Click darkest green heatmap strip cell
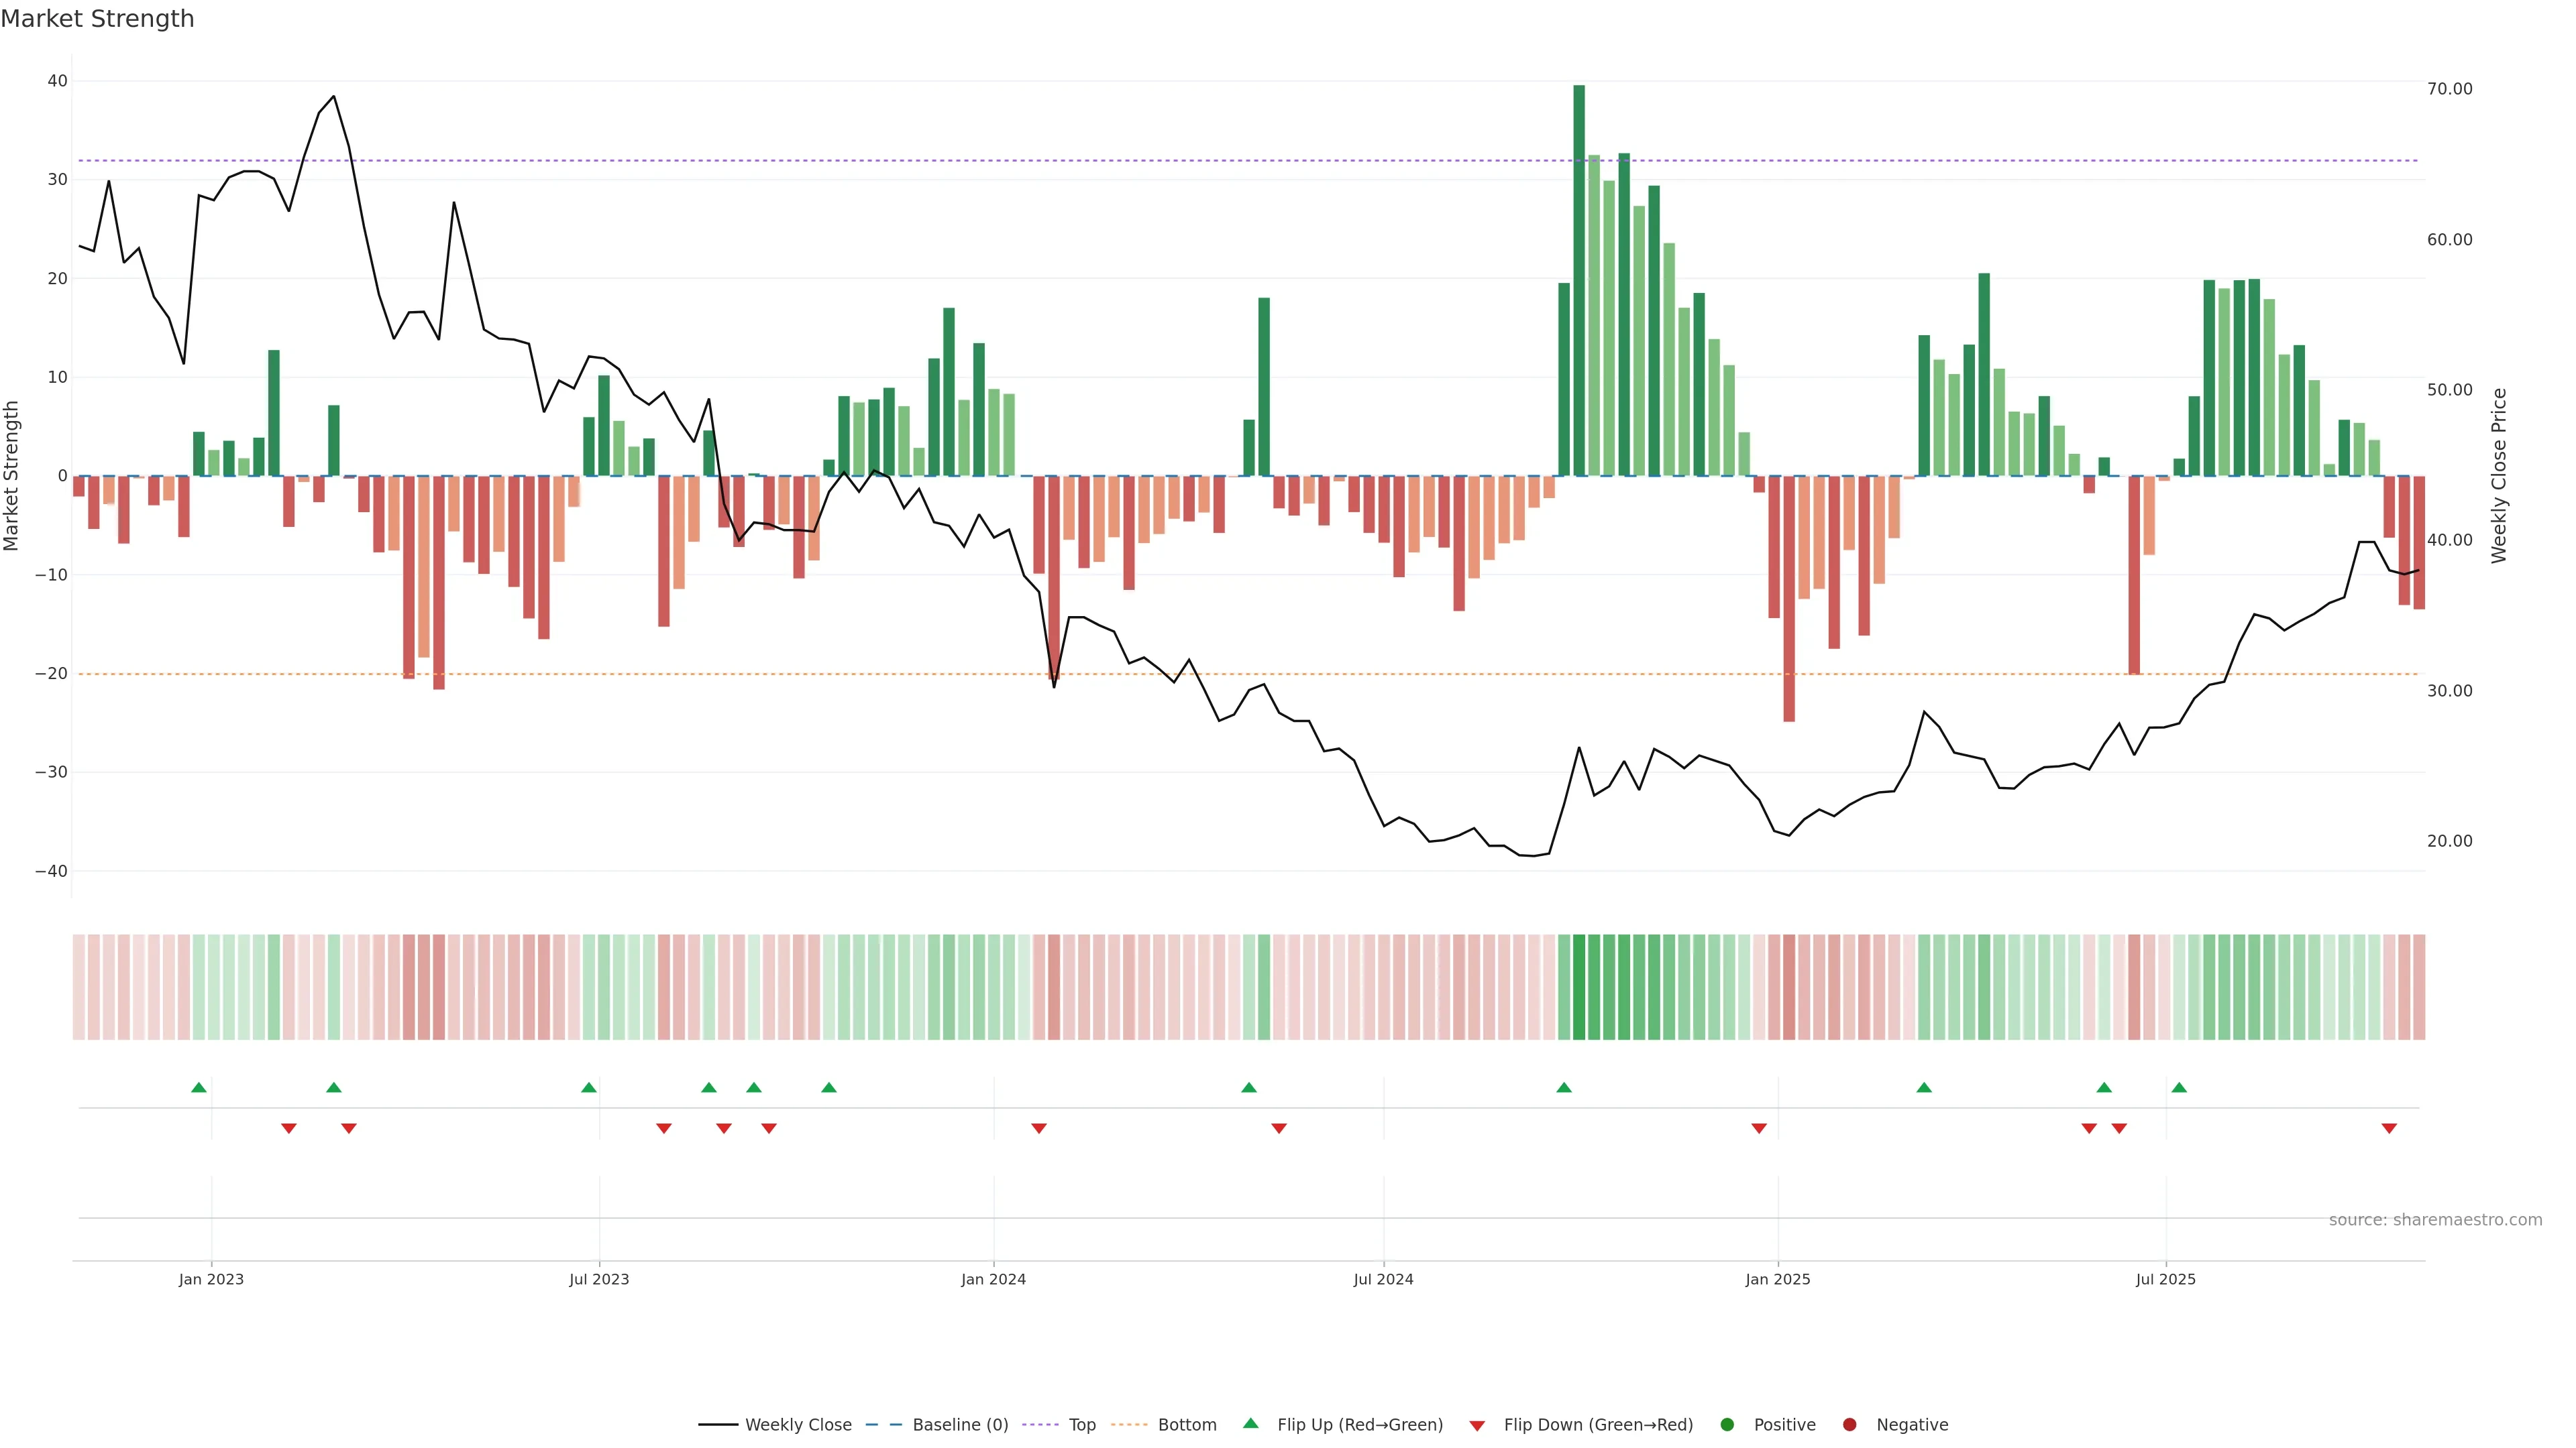Viewport: 2576px width, 1448px height. pyautogui.click(x=1579, y=987)
